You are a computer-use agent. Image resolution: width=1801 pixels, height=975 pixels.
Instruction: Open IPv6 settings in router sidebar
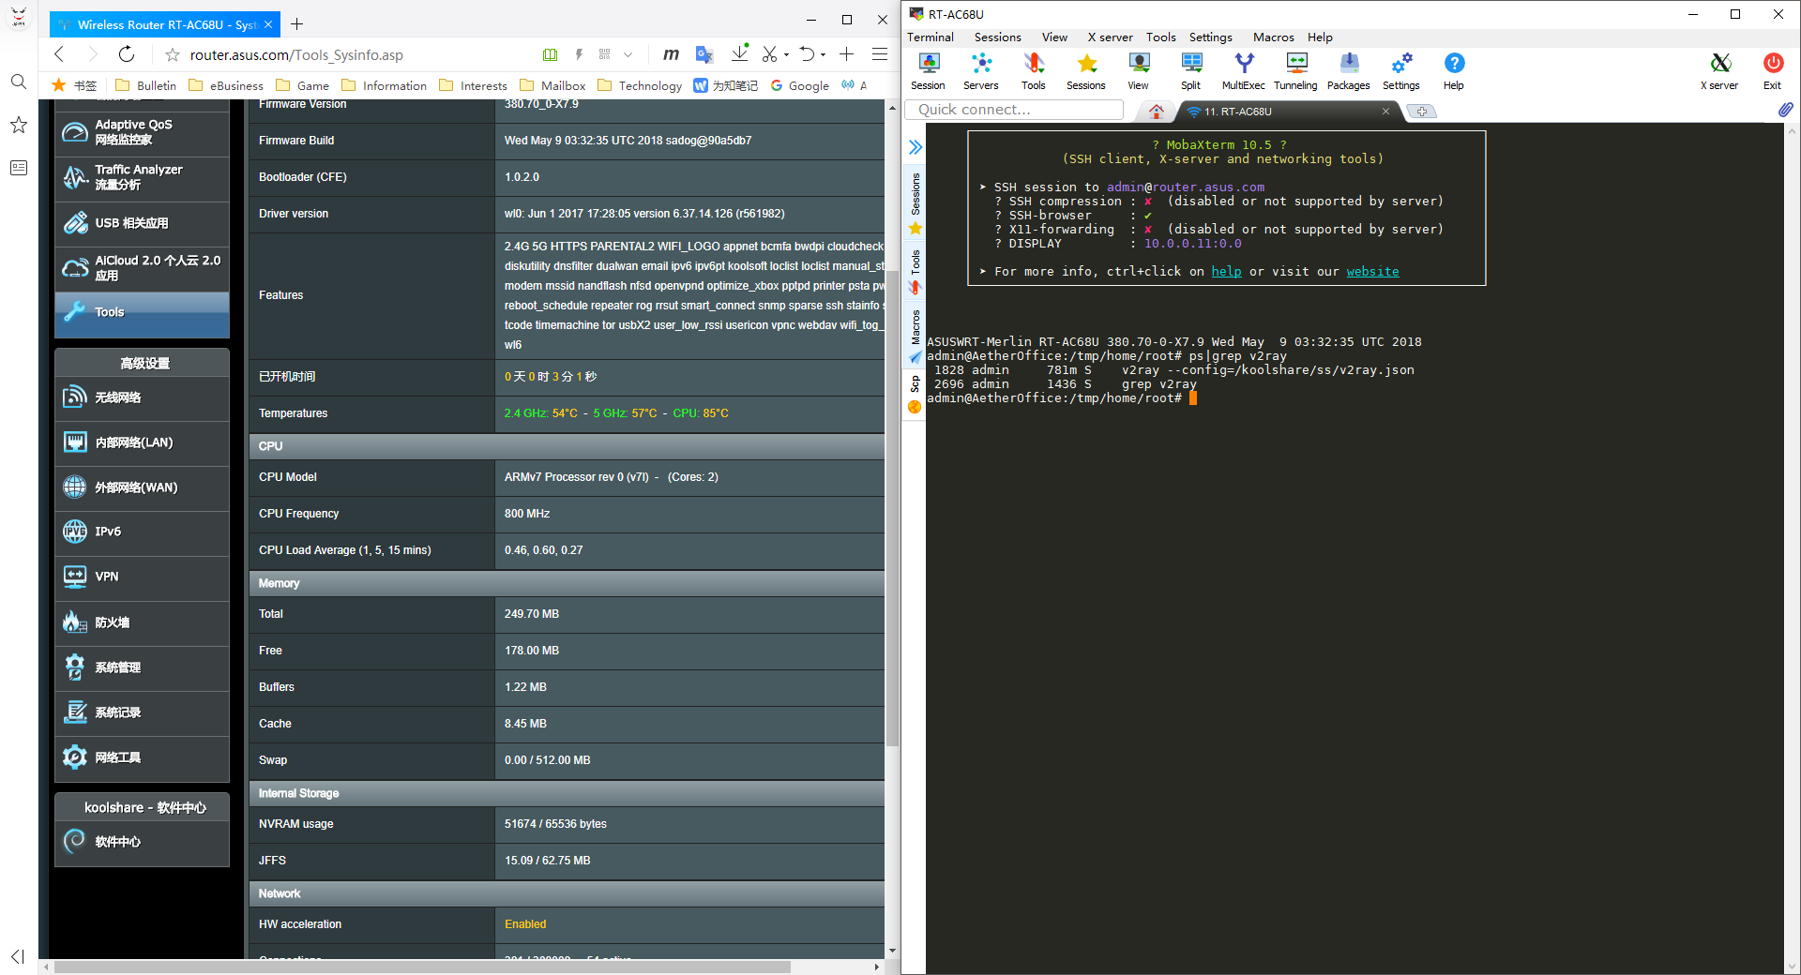point(142,532)
